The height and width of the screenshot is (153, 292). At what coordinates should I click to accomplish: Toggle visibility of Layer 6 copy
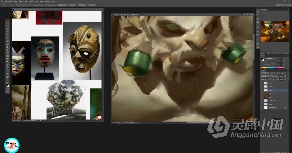point(262,94)
